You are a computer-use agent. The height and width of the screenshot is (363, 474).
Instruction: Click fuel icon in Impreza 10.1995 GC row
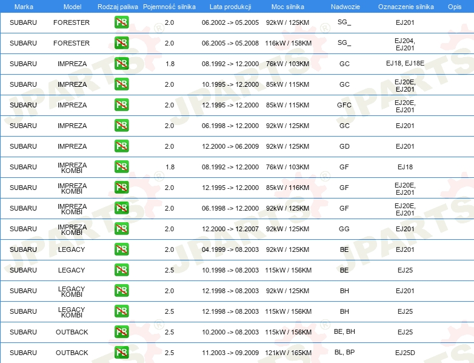click(x=121, y=84)
